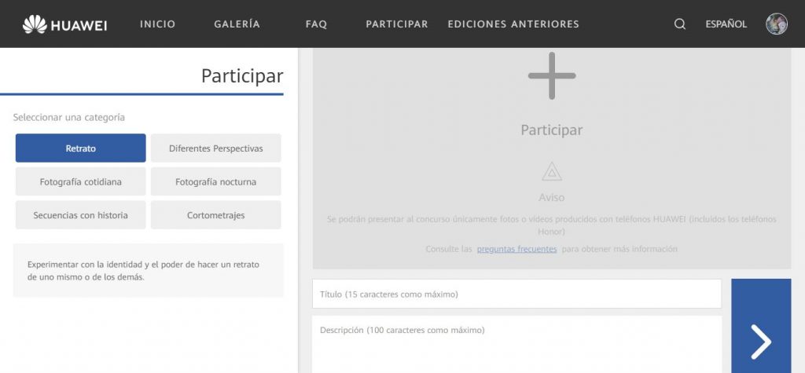Open the FAQ page
This screenshot has height=373, width=805.
tap(316, 24)
